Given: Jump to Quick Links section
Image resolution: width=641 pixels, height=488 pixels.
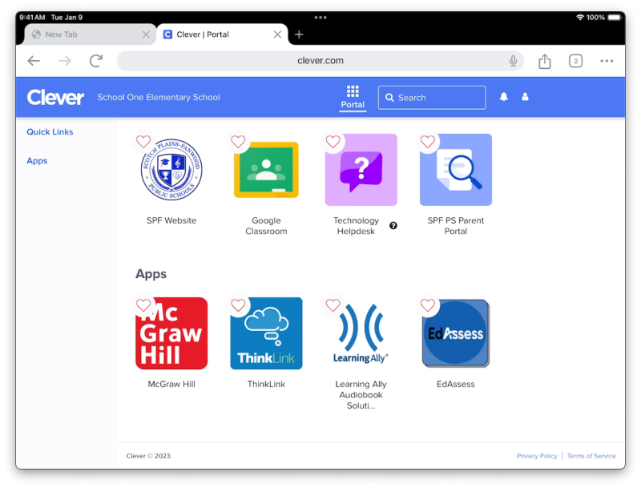Looking at the screenshot, I should click(x=50, y=132).
